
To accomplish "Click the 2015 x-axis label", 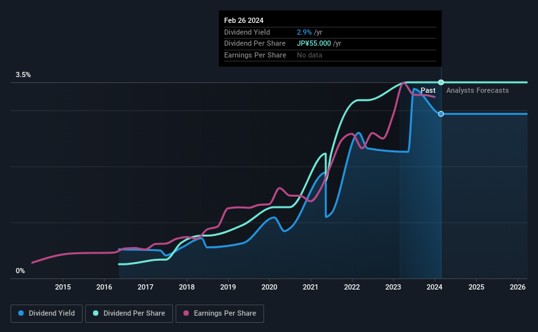I will [63, 287].
